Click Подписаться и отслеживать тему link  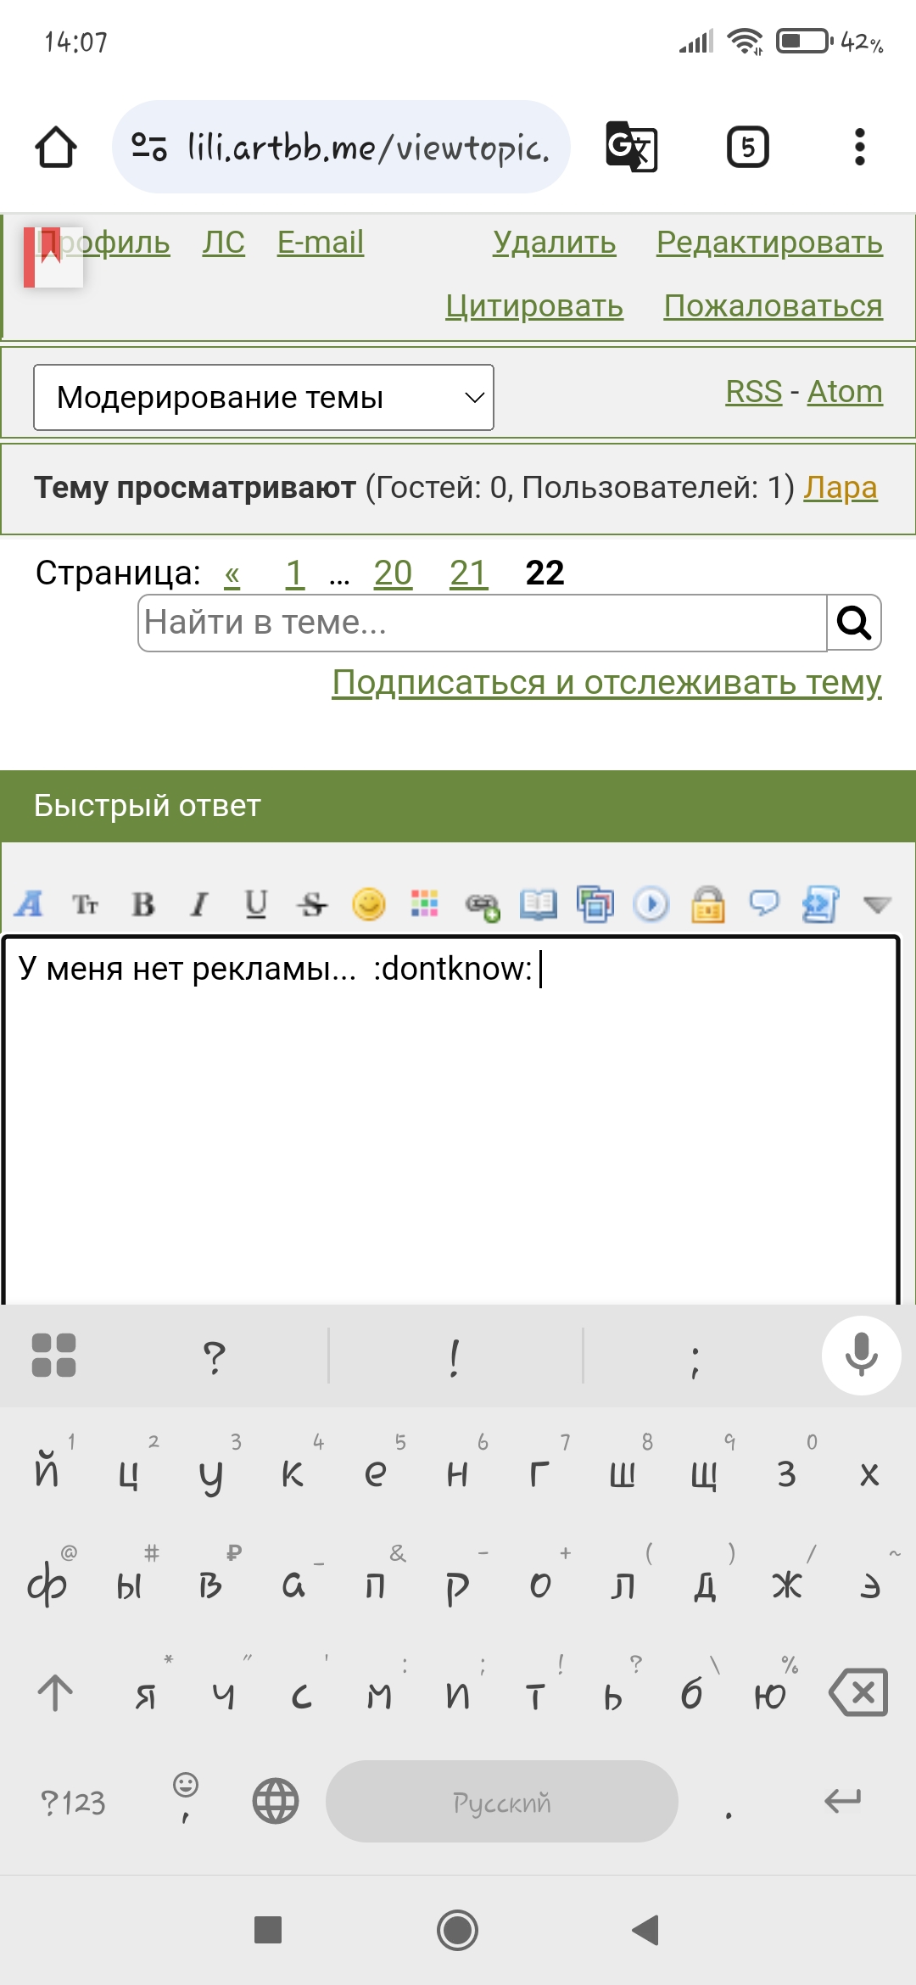[607, 683]
